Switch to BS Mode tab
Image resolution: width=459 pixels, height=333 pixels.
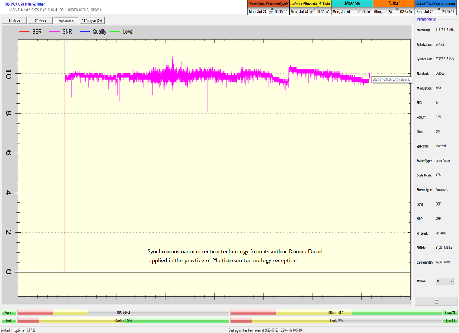tap(14, 21)
